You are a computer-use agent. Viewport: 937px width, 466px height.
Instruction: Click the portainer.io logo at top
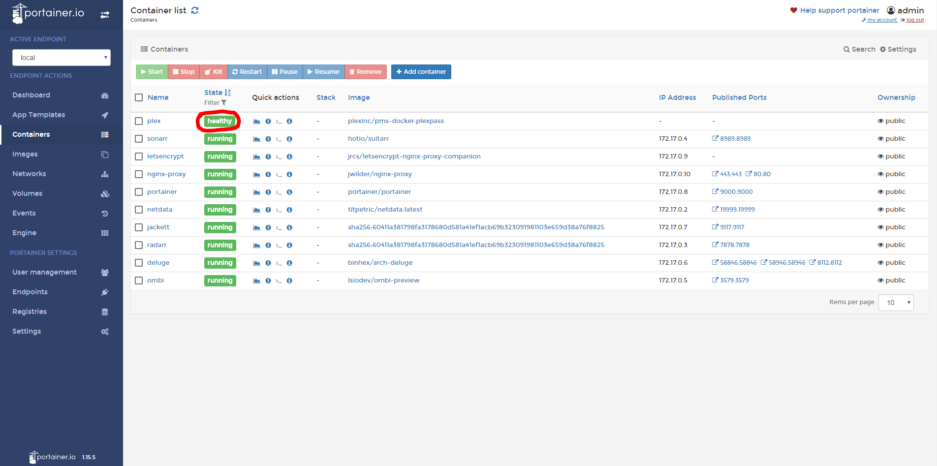[x=48, y=13]
